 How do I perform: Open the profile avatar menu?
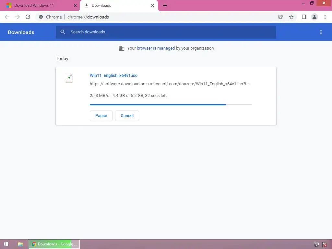314,17
